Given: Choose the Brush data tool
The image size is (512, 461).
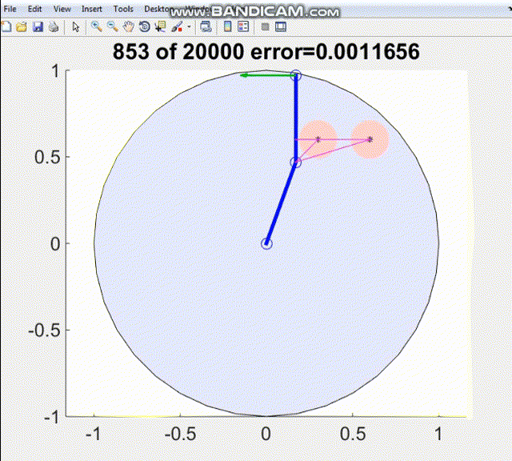Looking at the screenshot, I should tap(177, 26).
